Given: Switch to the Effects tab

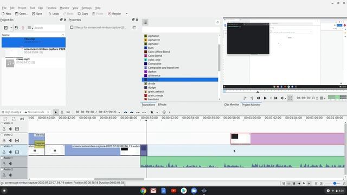Looking at the screenshot, I should [x=162, y=105].
